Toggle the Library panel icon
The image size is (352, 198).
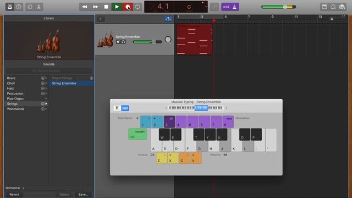pyautogui.click(x=10, y=7)
